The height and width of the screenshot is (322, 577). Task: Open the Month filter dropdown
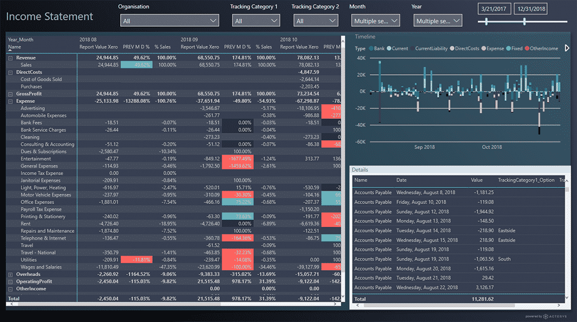coord(376,21)
